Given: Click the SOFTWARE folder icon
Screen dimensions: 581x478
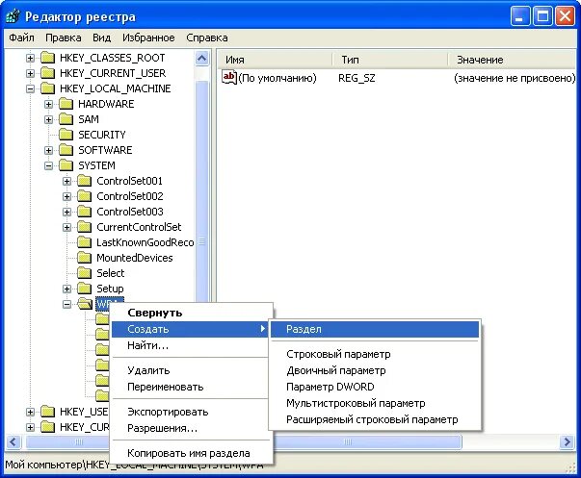Looking at the screenshot, I should (66, 150).
